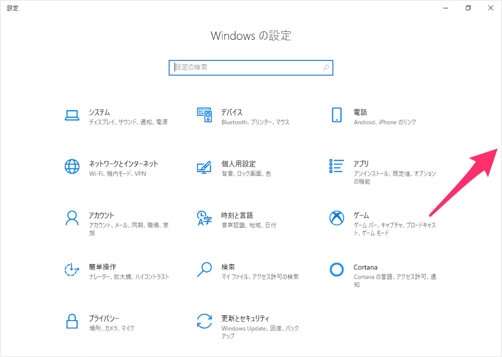This screenshot has width=502, height=357.
Task: Click the search magnifier in the search box
Action: pos(326,68)
